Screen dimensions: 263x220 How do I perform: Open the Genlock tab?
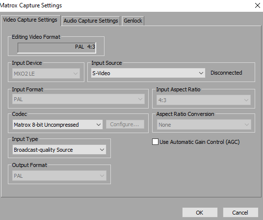133,21
